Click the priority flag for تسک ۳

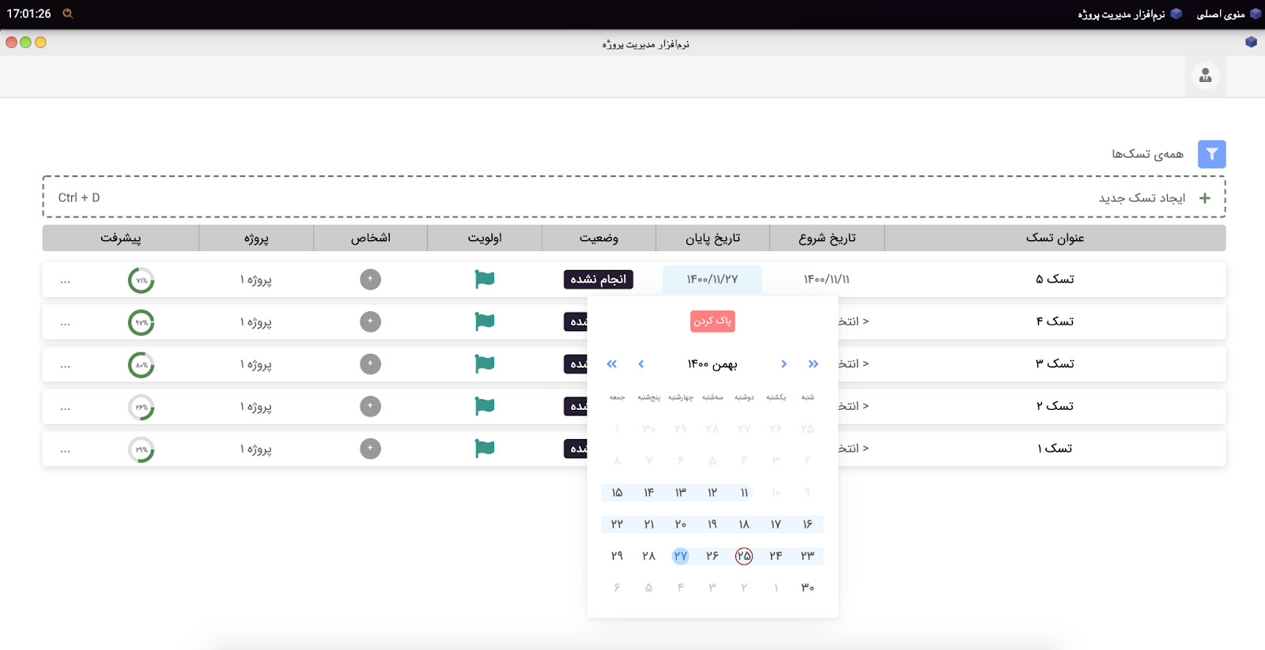click(485, 364)
